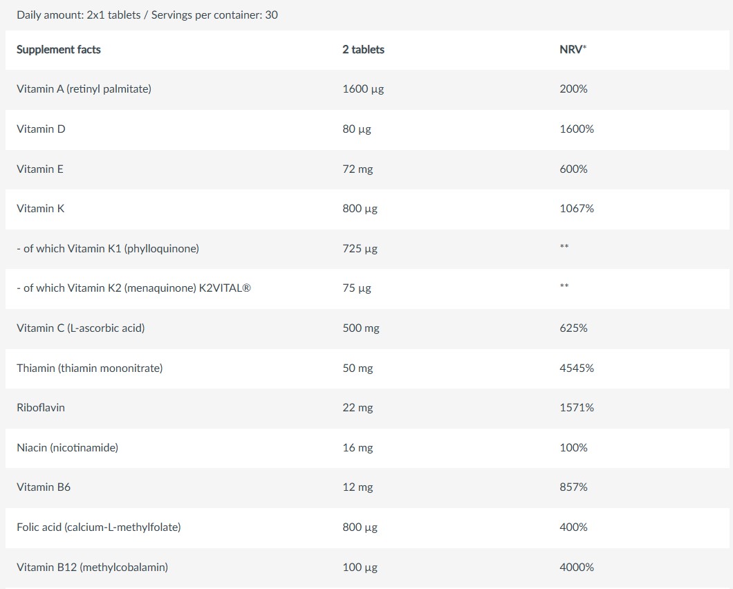
Task: Select the Vitamin A (retinyl palmitate) row label
Action: click(x=84, y=89)
